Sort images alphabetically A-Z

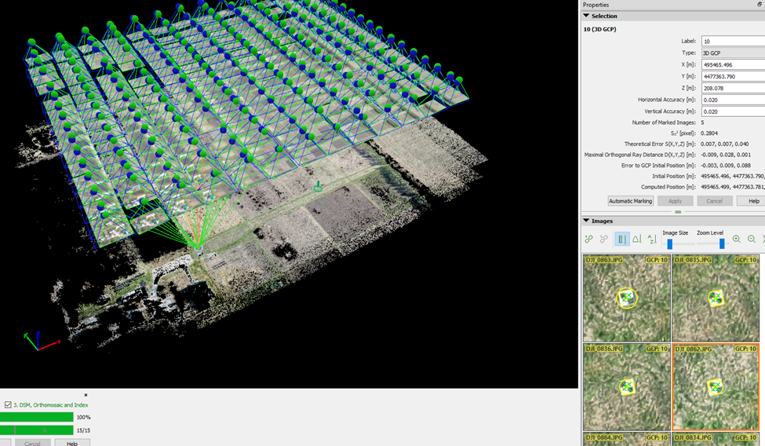(x=652, y=239)
